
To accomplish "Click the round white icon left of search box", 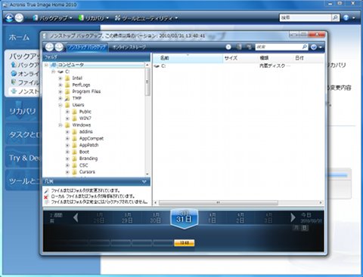I will pyautogui.click(x=228, y=47).
